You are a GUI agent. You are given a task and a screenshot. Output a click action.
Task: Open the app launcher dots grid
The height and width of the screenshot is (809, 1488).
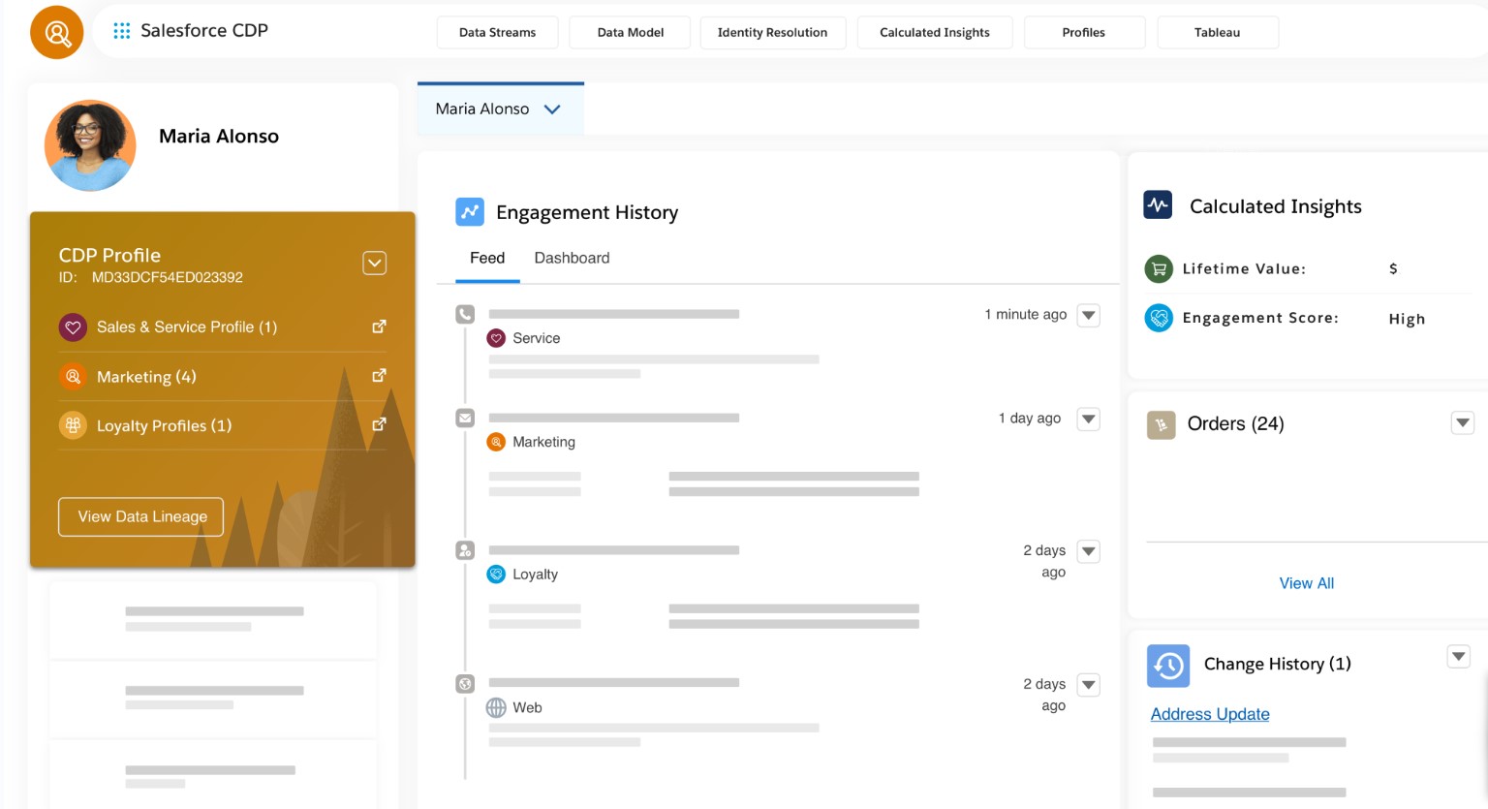(x=122, y=31)
